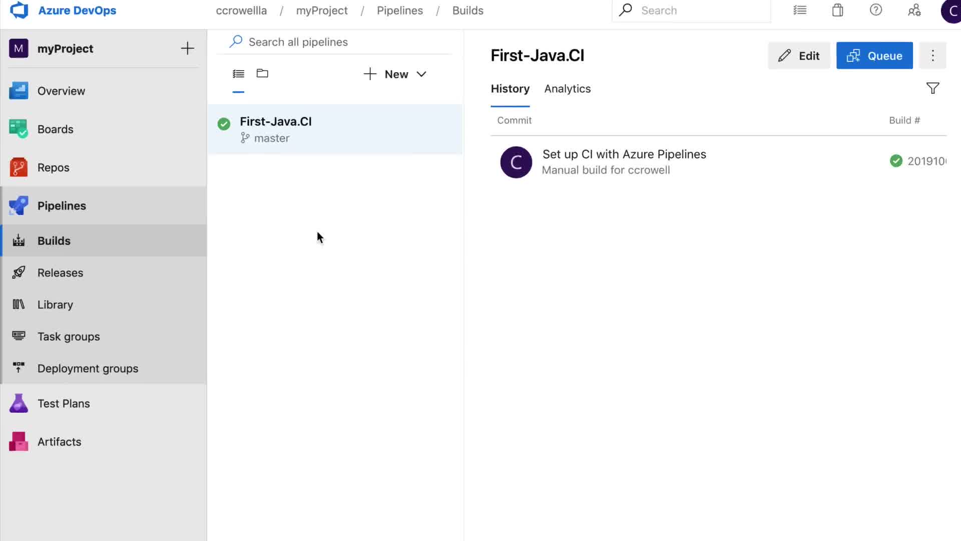The width and height of the screenshot is (961, 541).
Task: Open the marketplace shopping bag icon
Action: 837,11
